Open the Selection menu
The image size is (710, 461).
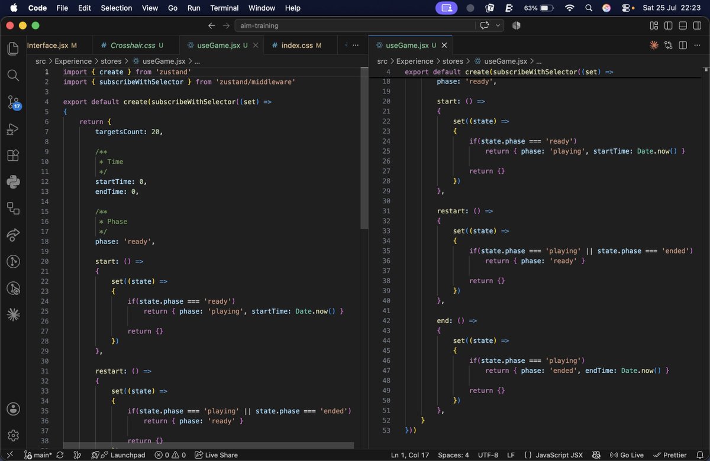pyautogui.click(x=117, y=8)
